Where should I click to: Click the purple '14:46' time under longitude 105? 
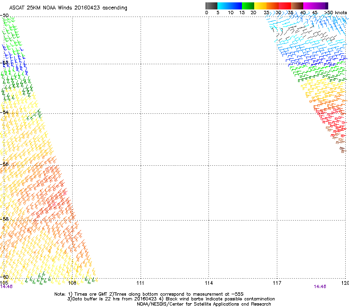click(7, 287)
